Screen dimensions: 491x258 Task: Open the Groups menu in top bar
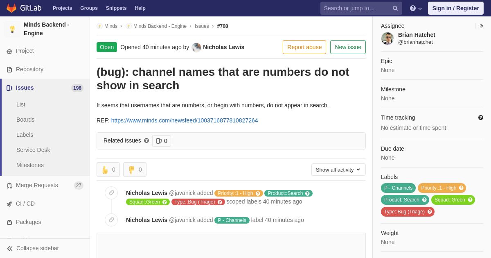pos(89,8)
